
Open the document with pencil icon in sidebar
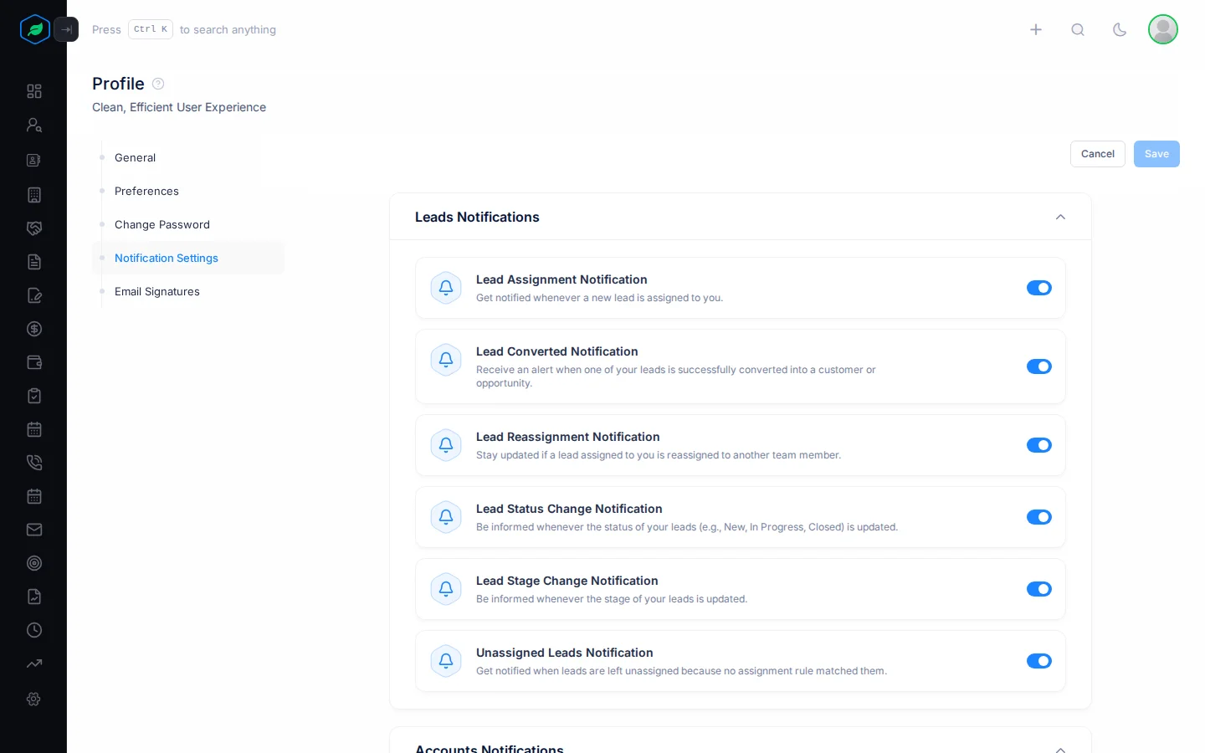tap(34, 295)
